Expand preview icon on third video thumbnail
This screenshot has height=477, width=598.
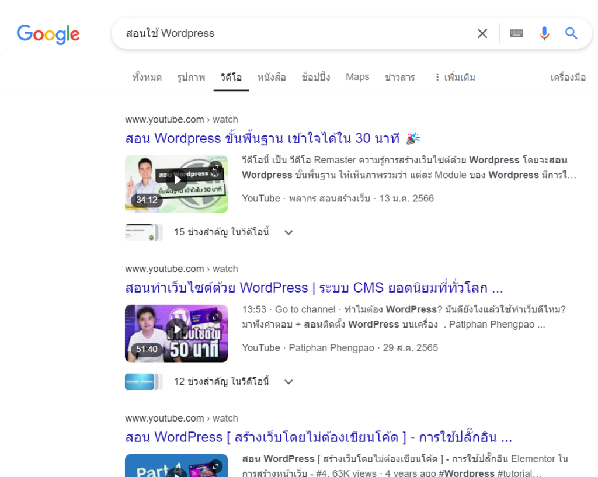tap(215, 466)
